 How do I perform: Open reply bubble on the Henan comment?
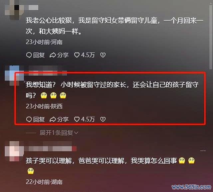(x=29, y=55)
